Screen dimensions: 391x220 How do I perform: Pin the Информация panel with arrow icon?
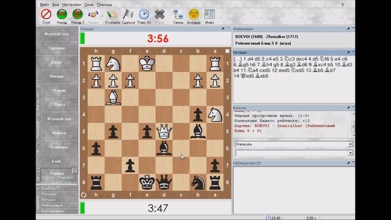tap(348, 29)
